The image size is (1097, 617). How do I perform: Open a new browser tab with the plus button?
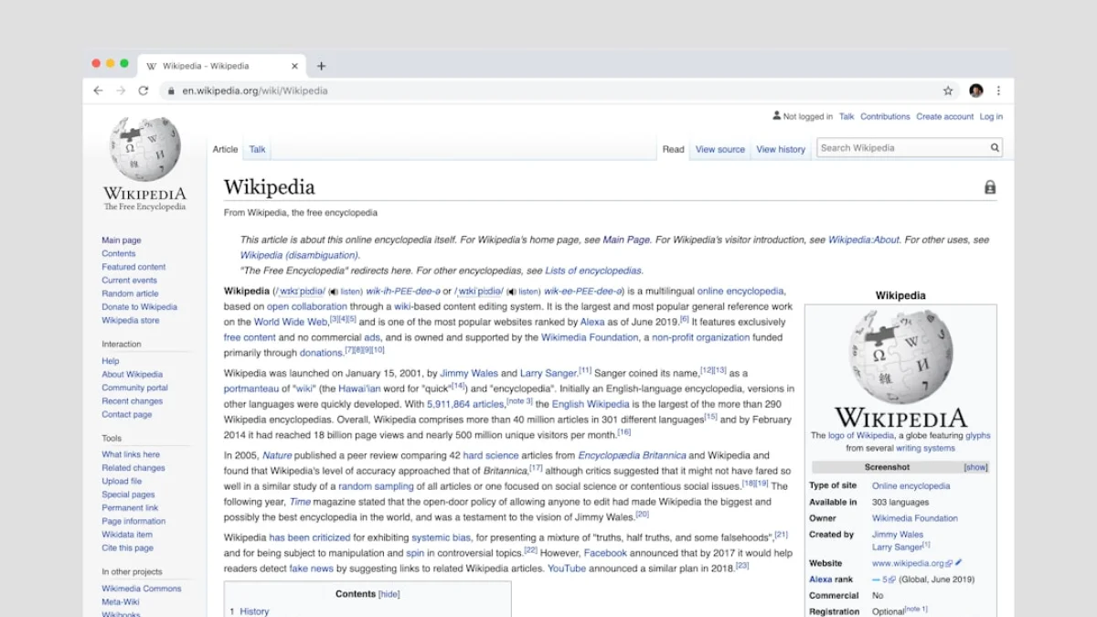tap(324, 65)
